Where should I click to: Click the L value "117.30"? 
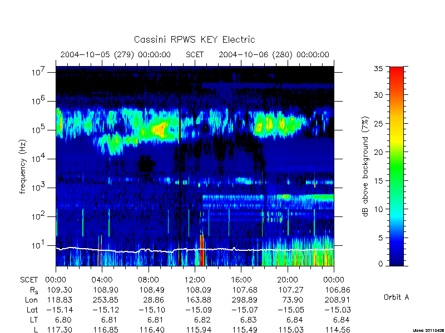pyautogui.click(x=60, y=330)
